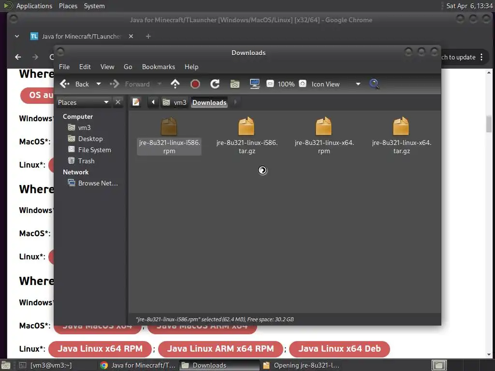
Task: Open the Back history dropdown arrow
Action: click(99, 84)
